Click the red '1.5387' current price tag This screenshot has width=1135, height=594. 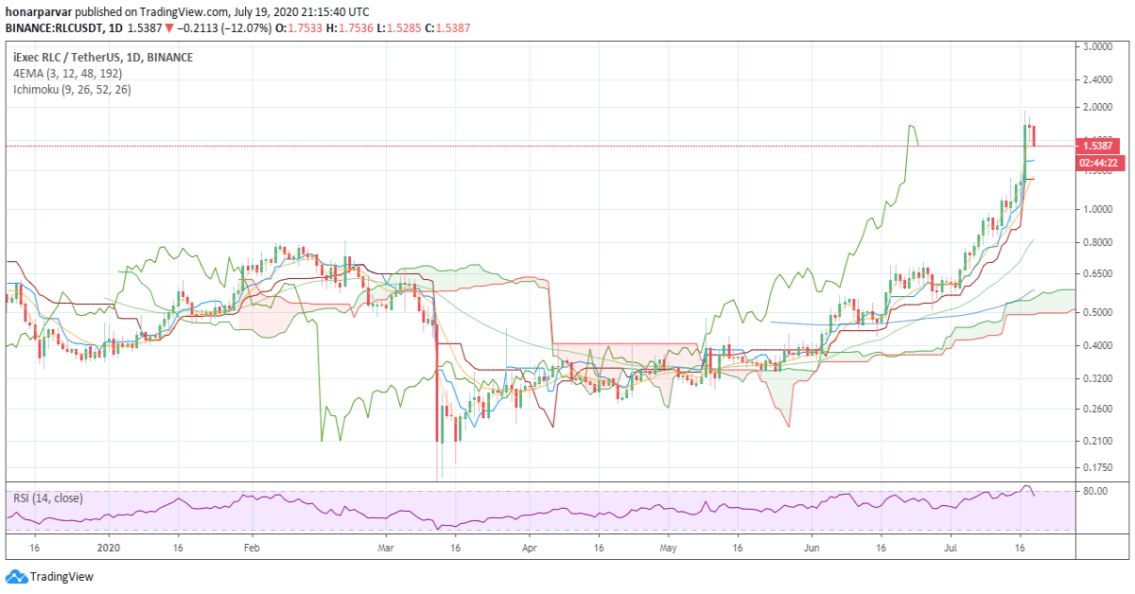[1098, 146]
